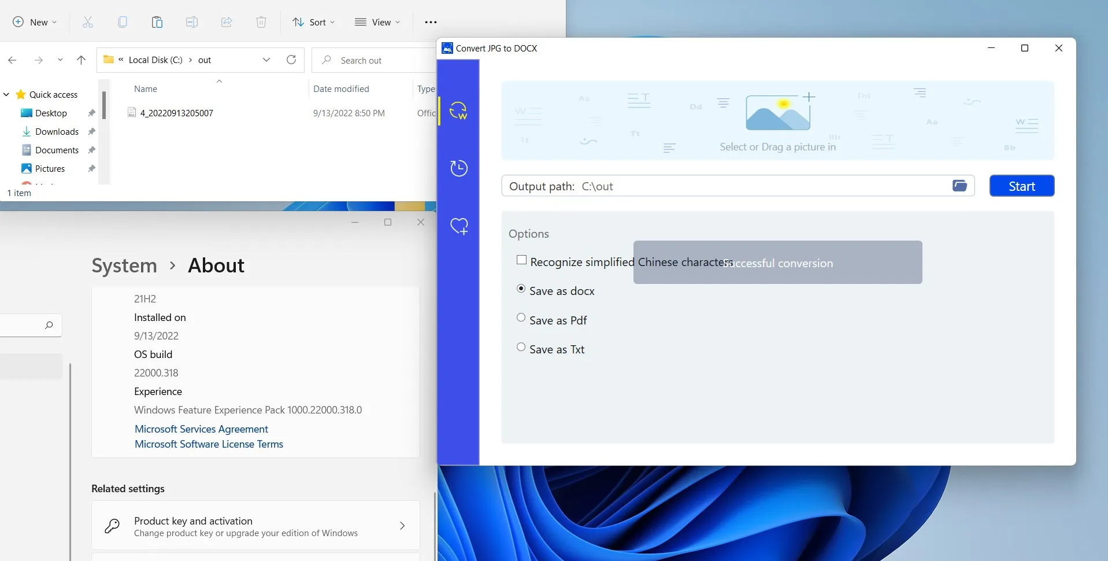Select the Save as docx option
Image resolution: width=1108 pixels, height=561 pixels.
pyautogui.click(x=521, y=288)
